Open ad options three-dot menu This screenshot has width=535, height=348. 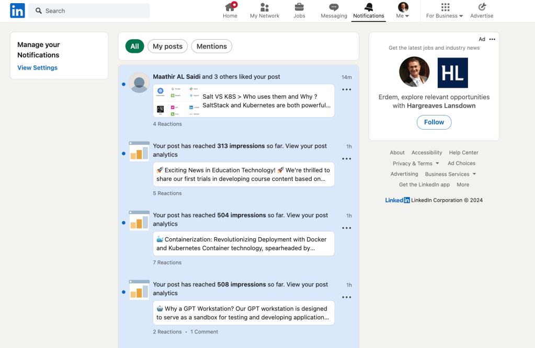pyautogui.click(x=492, y=39)
